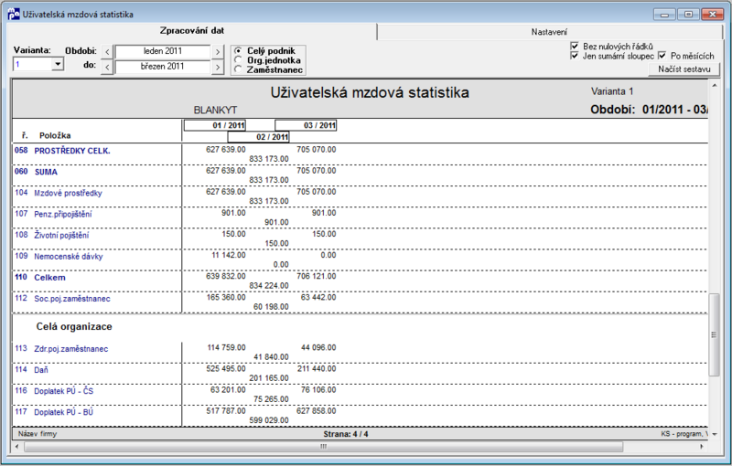732x466 pixels.
Task: Click the vertical scrollbar thumb
Action: click(x=715, y=334)
